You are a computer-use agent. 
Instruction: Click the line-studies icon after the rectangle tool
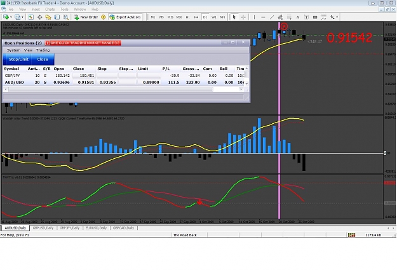pyautogui.click(x=323, y=17)
